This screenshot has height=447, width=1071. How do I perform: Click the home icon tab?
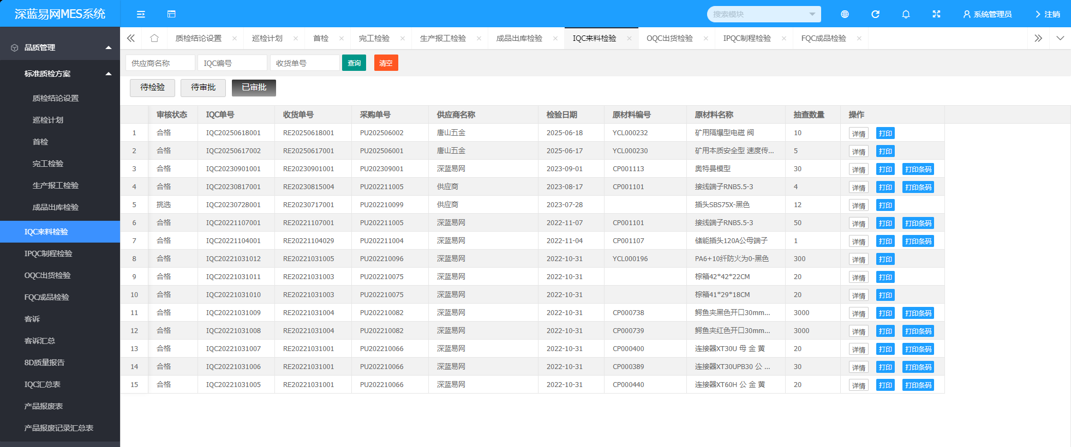click(154, 38)
